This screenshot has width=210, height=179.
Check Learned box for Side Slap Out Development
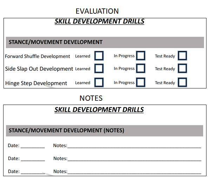[99, 68]
